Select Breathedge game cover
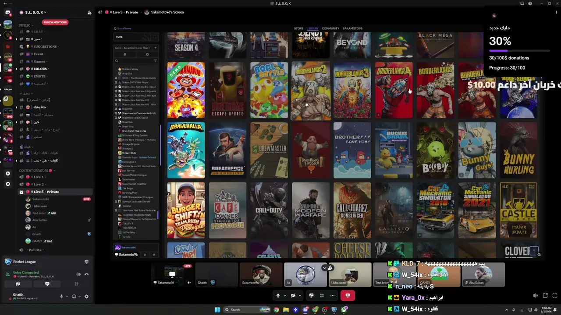The height and width of the screenshot is (315, 561). coord(227,150)
